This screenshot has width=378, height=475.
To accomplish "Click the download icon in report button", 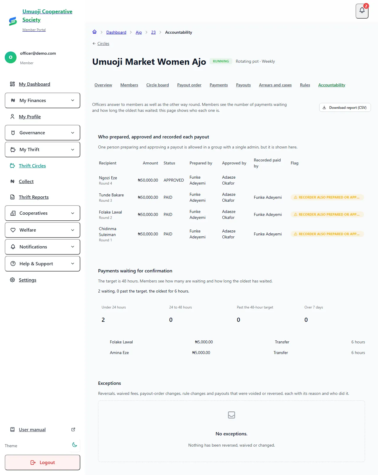I will pos(324,108).
